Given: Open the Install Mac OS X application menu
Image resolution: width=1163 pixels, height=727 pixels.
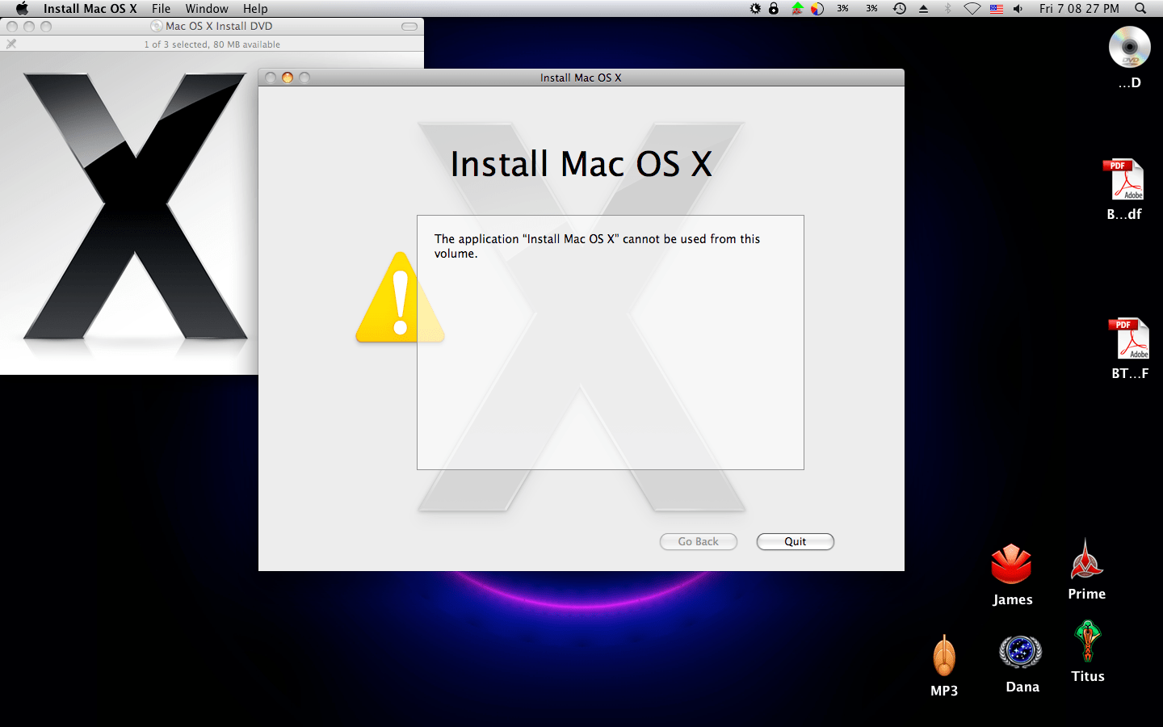Looking at the screenshot, I should (90, 9).
